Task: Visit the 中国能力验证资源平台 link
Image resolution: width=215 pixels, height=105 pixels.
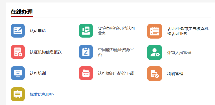Action: tap(116, 52)
